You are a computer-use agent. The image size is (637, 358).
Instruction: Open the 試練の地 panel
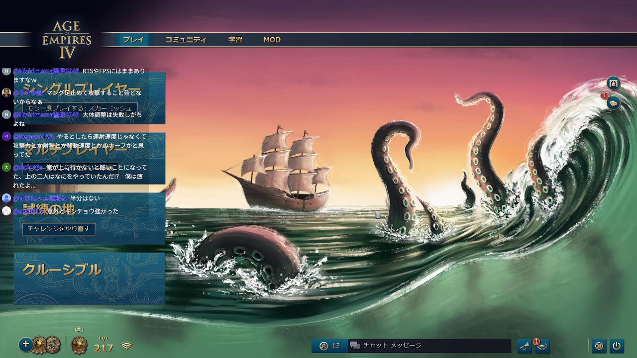click(90, 218)
